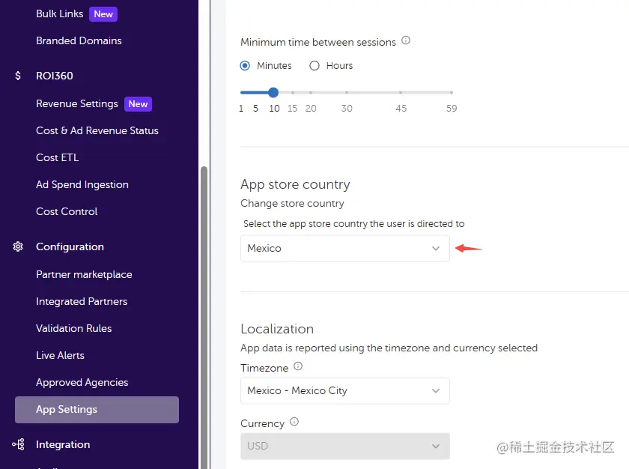Open Partner marketplace
This screenshot has height=469, width=629.
[84, 274]
